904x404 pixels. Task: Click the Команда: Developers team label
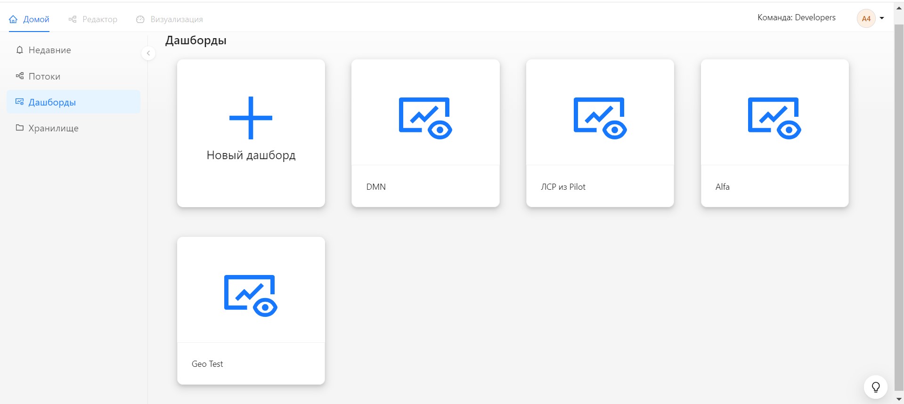pos(797,17)
